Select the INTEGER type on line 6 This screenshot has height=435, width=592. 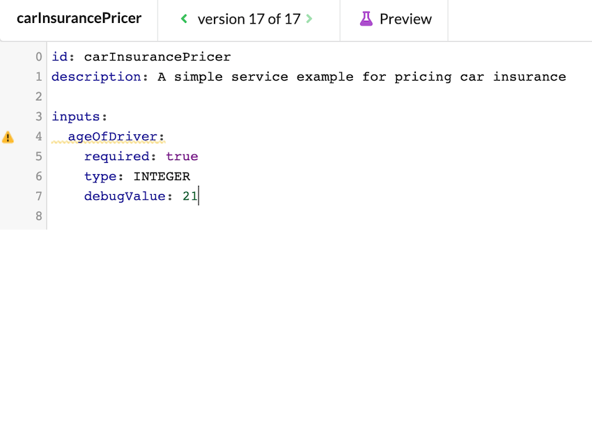coord(162,176)
